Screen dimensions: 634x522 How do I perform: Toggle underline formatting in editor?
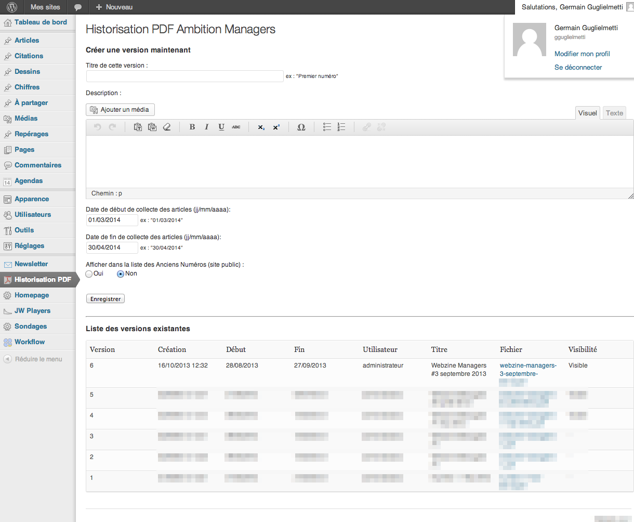pyautogui.click(x=221, y=127)
